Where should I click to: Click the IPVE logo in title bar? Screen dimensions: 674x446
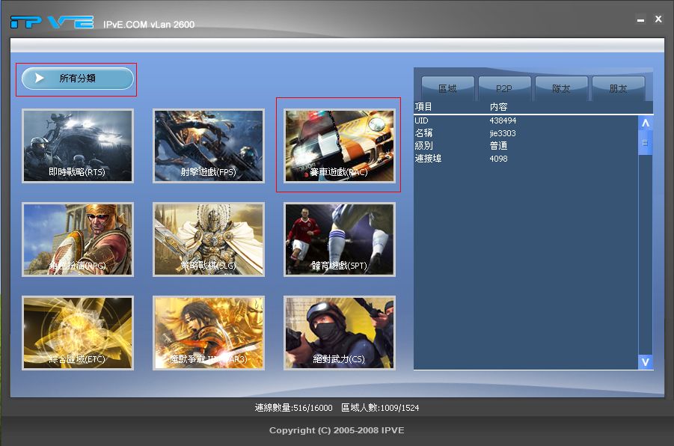pyautogui.click(x=52, y=22)
